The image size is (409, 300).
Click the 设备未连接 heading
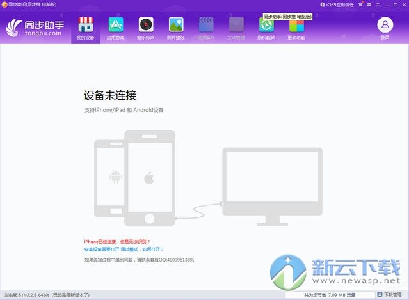[x=110, y=95]
